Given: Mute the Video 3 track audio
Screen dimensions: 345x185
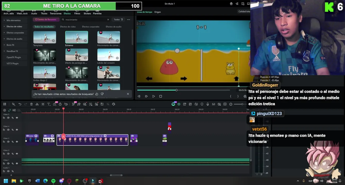Looking at the screenshot, I should point(8,142).
